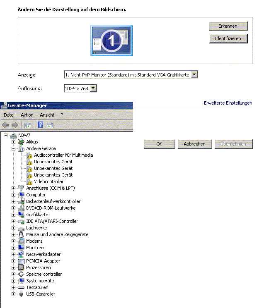Viewport: 264px width, 308px height.
Task: Click the Prozessoren category icon
Action: pos(22,267)
